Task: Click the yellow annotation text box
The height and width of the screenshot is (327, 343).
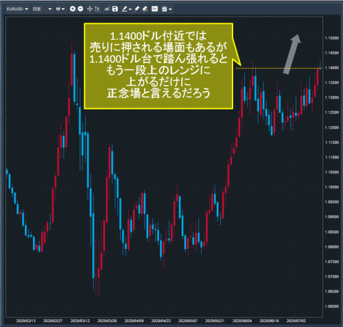Action: (158, 66)
